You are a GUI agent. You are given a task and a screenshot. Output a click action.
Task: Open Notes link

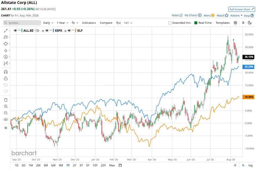177,15
